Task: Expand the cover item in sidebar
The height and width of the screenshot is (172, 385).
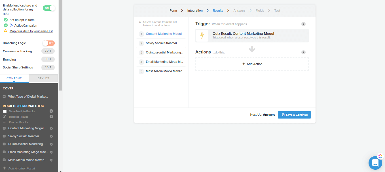Action: 4,97
